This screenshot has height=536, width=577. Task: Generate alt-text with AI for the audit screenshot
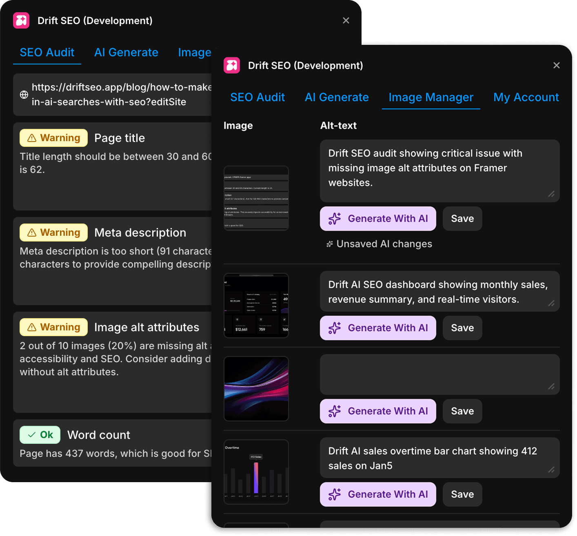click(x=378, y=219)
